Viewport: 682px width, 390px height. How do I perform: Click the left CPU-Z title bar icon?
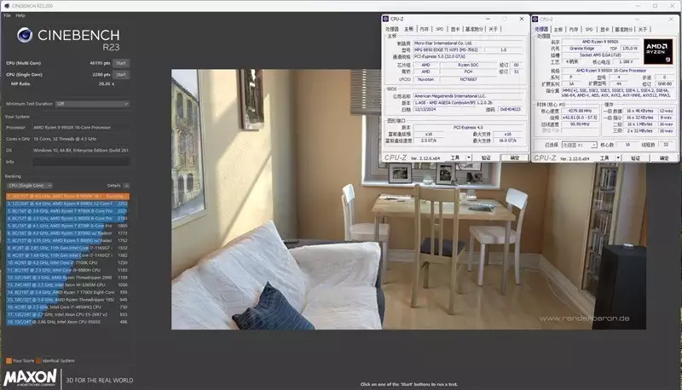(x=385, y=19)
